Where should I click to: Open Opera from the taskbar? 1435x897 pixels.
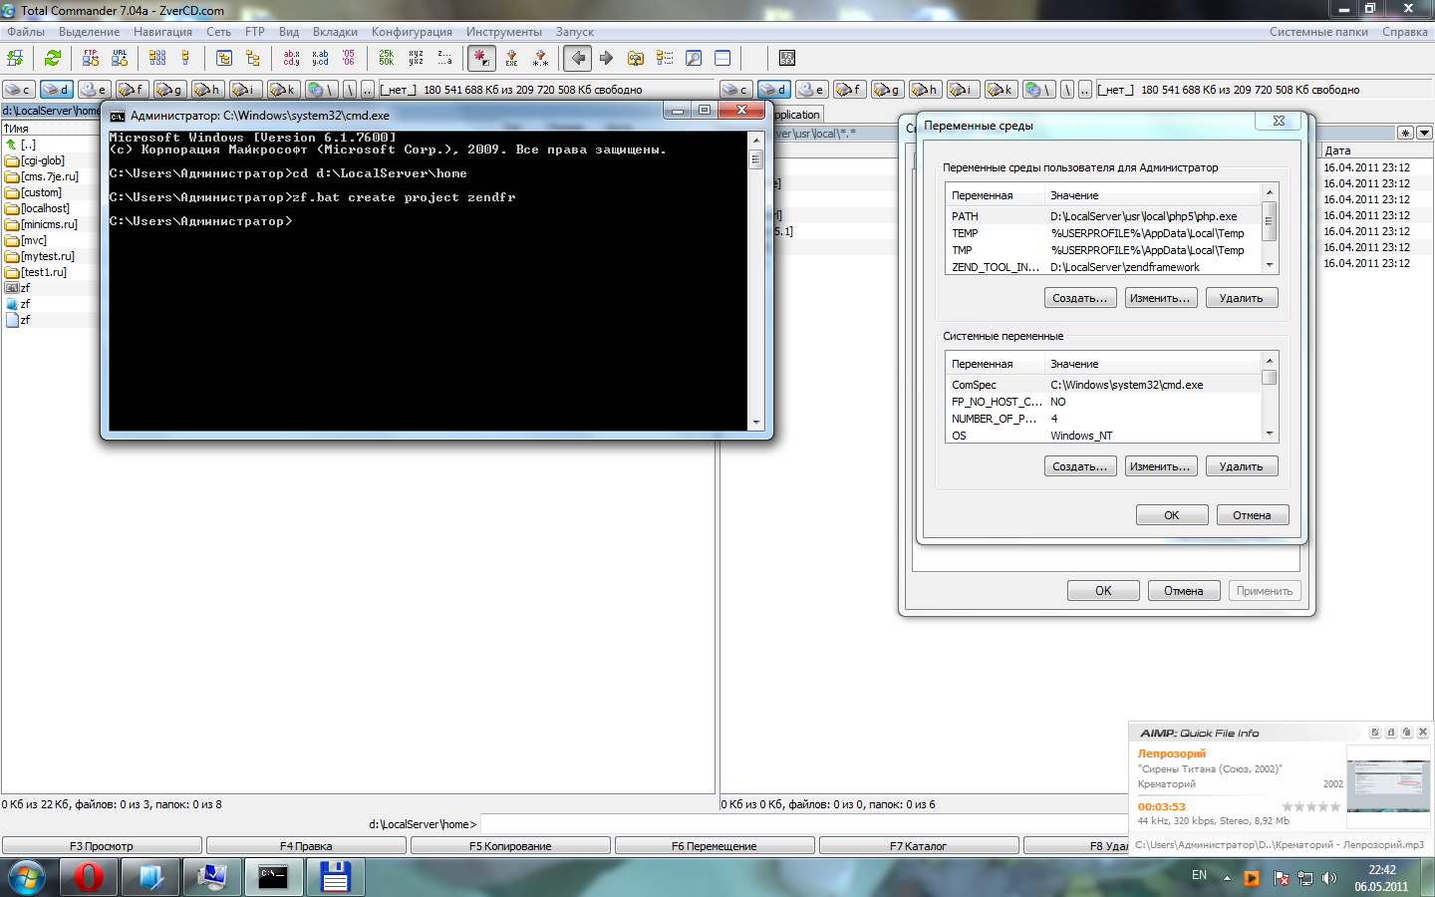89,878
